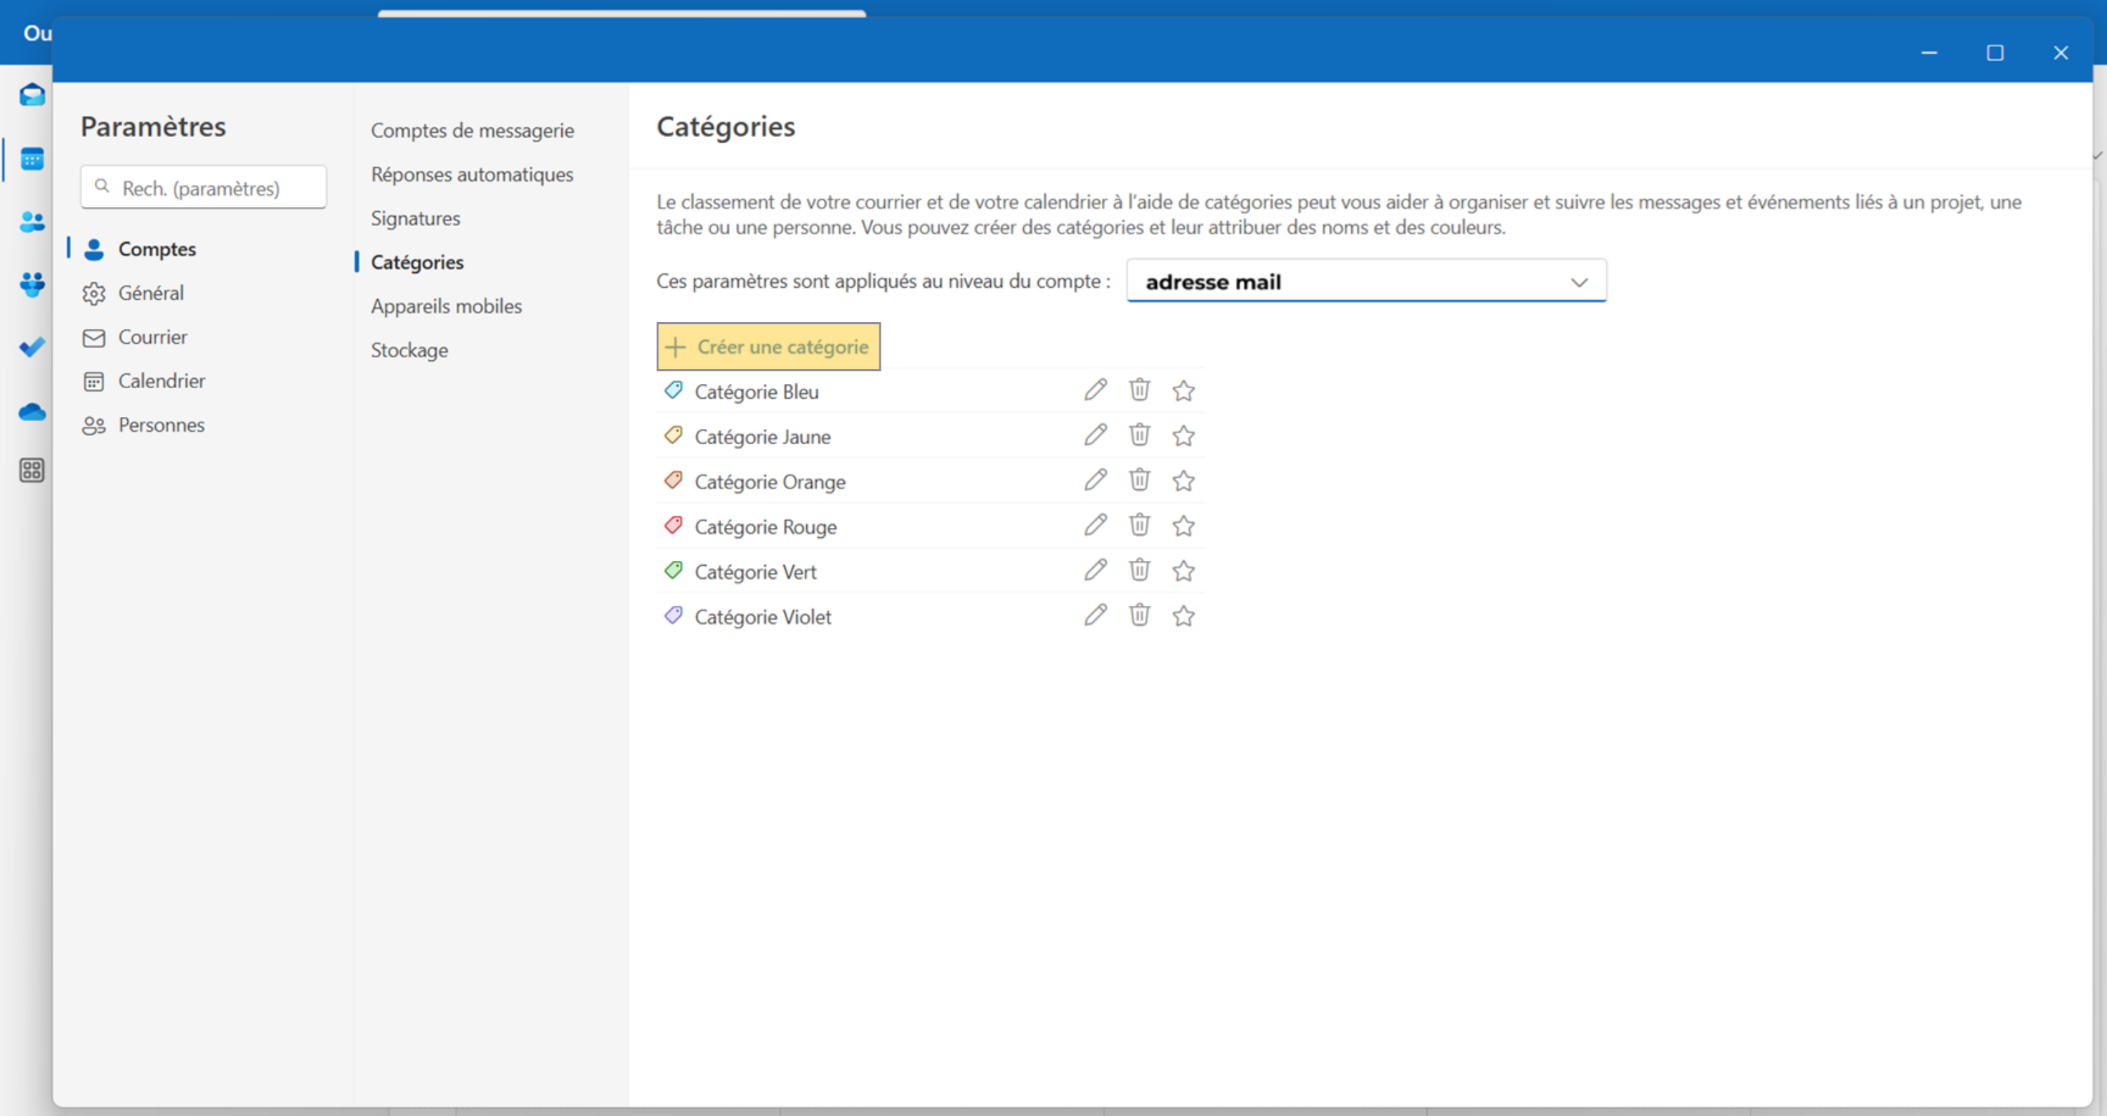Open Outlook Mail from sidebar
2107x1116 pixels.
tap(32, 95)
